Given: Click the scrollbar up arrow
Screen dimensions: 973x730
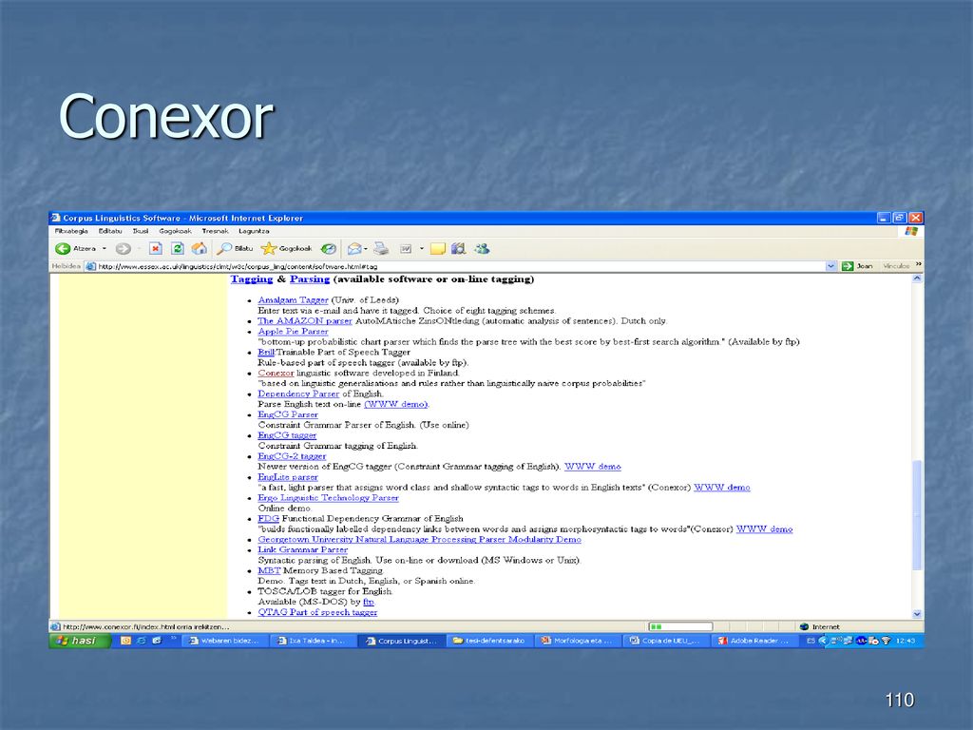Looking at the screenshot, I should click(x=917, y=279).
